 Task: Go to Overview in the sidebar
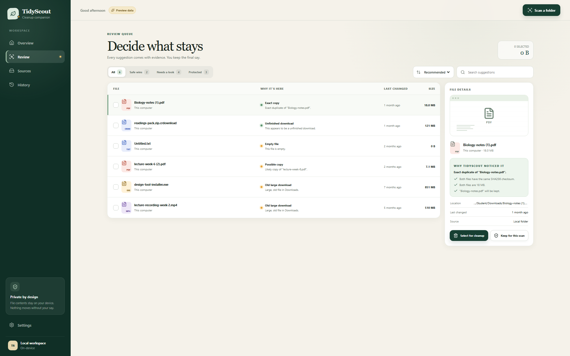[x=35, y=43]
